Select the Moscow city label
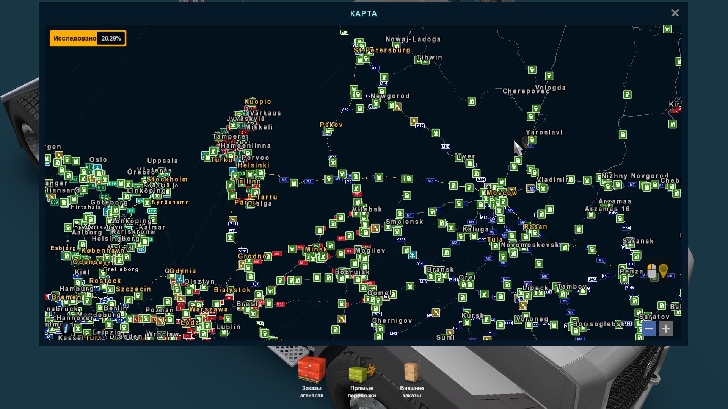The width and height of the screenshot is (728, 409). [x=502, y=193]
